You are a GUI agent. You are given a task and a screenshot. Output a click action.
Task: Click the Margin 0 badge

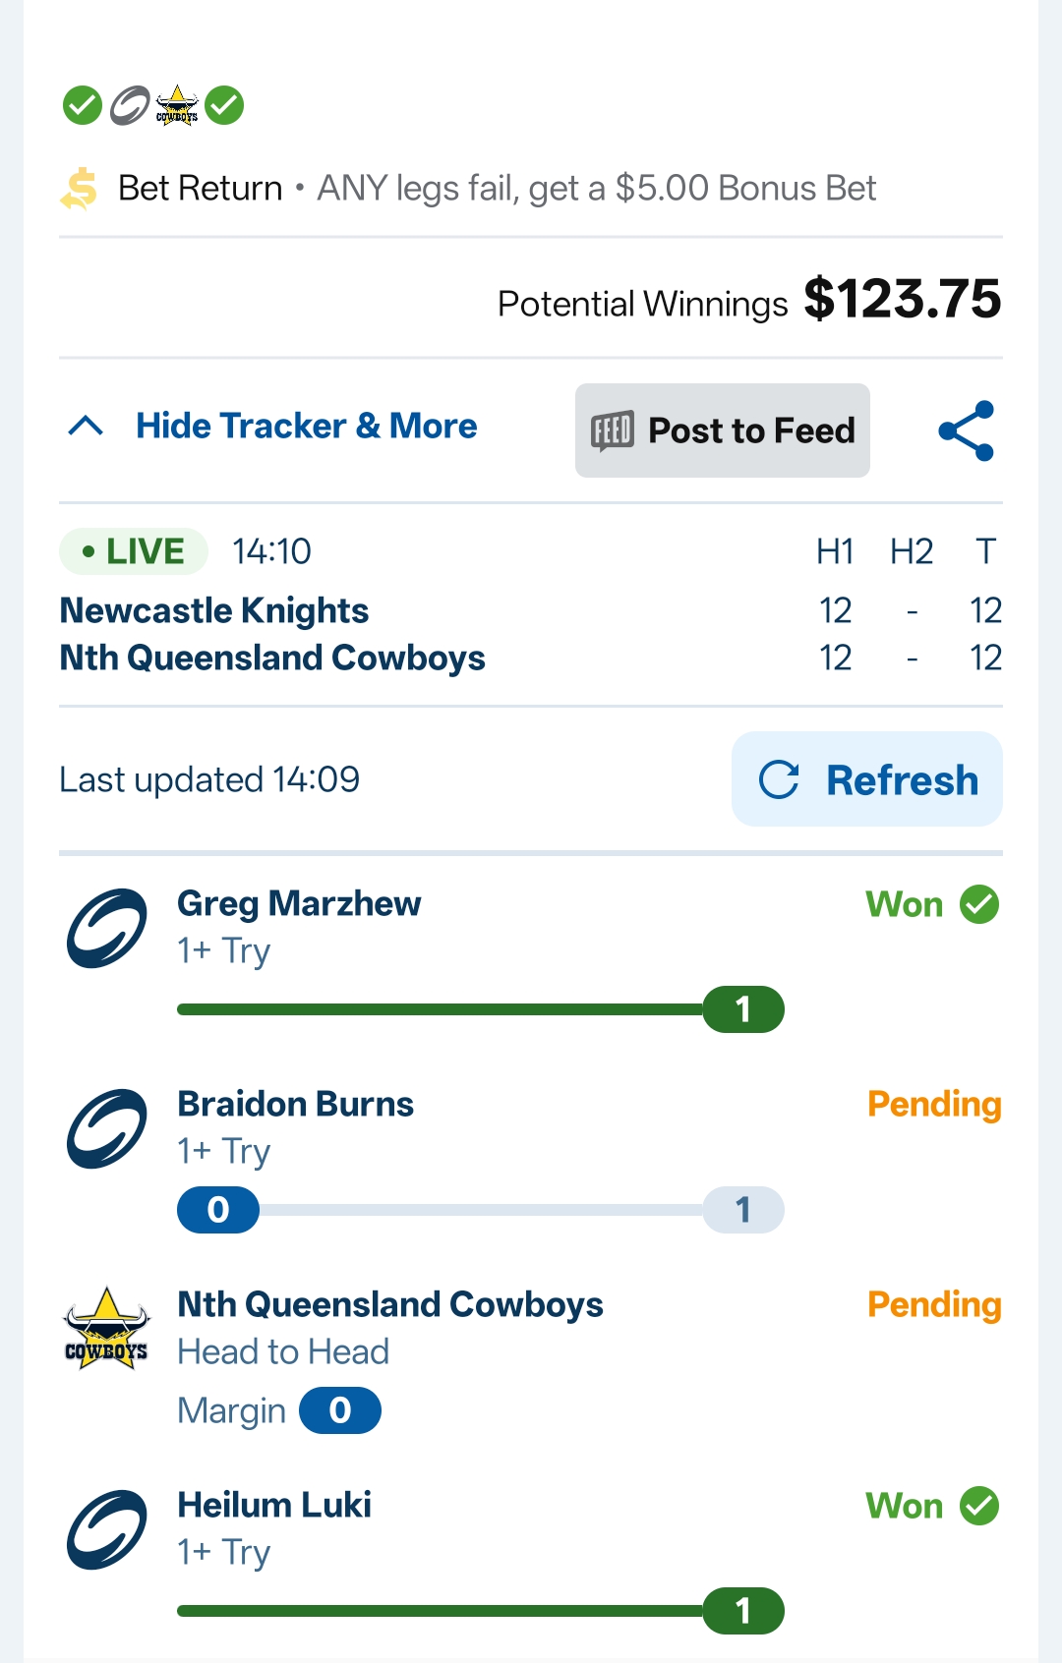(340, 1410)
